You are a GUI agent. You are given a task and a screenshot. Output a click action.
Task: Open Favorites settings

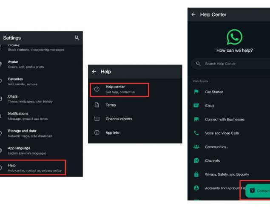pyautogui.click(x=41, y=82)
